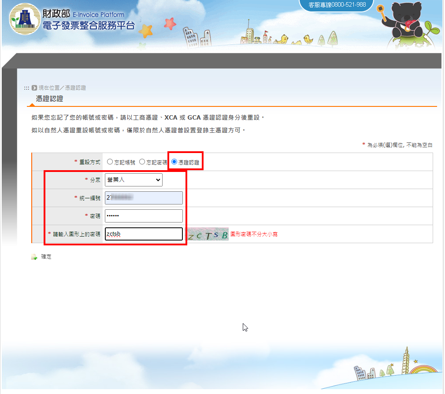Click the captcha image to refresh it
Viewport: 445px width, 394px height.
point(207,234)
